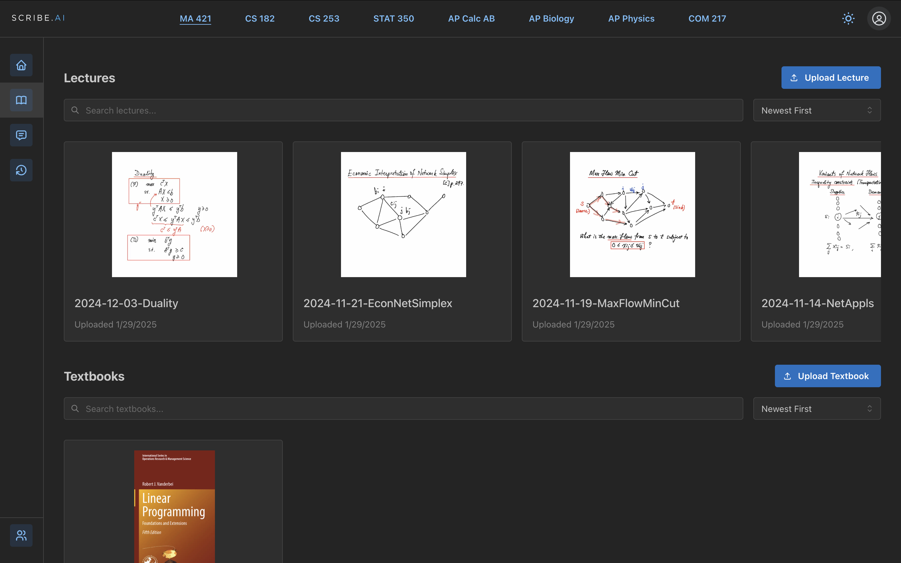Focus the Search textbooks input field
This screenshot has width=901, height=563.
(x=410, y=408)
